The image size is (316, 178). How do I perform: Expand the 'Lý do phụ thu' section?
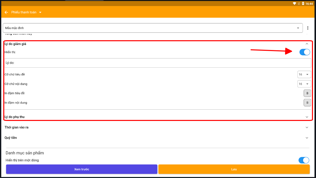tap(307, 117)
